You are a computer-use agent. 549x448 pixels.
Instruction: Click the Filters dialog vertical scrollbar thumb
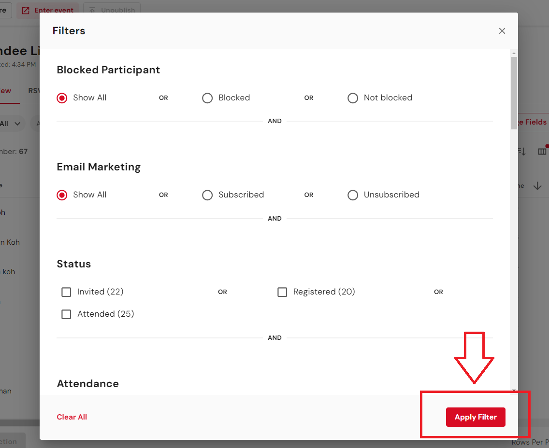[514, 93]
